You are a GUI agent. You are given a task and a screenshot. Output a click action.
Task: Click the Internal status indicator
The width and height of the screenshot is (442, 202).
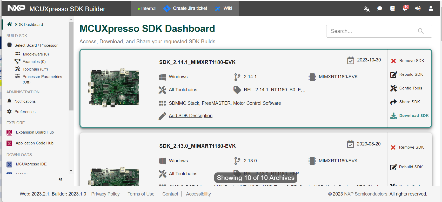click(147, 9)
